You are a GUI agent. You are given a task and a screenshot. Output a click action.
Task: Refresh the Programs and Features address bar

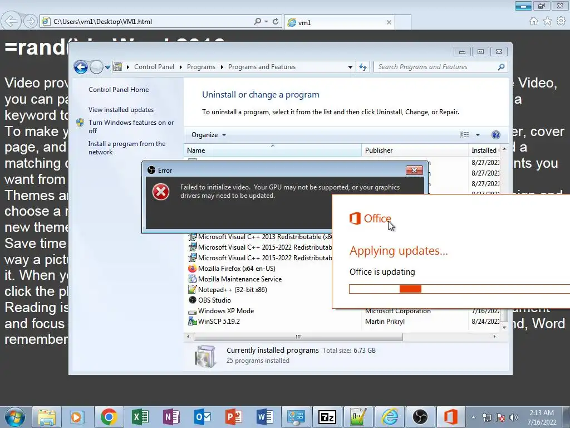coord(363,67)
